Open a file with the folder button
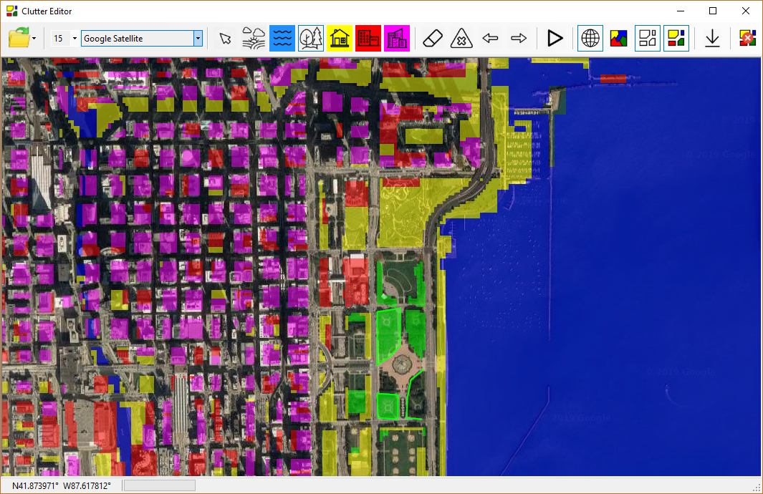The height and width of the screenshot is (494, 763). coord(19,38)
